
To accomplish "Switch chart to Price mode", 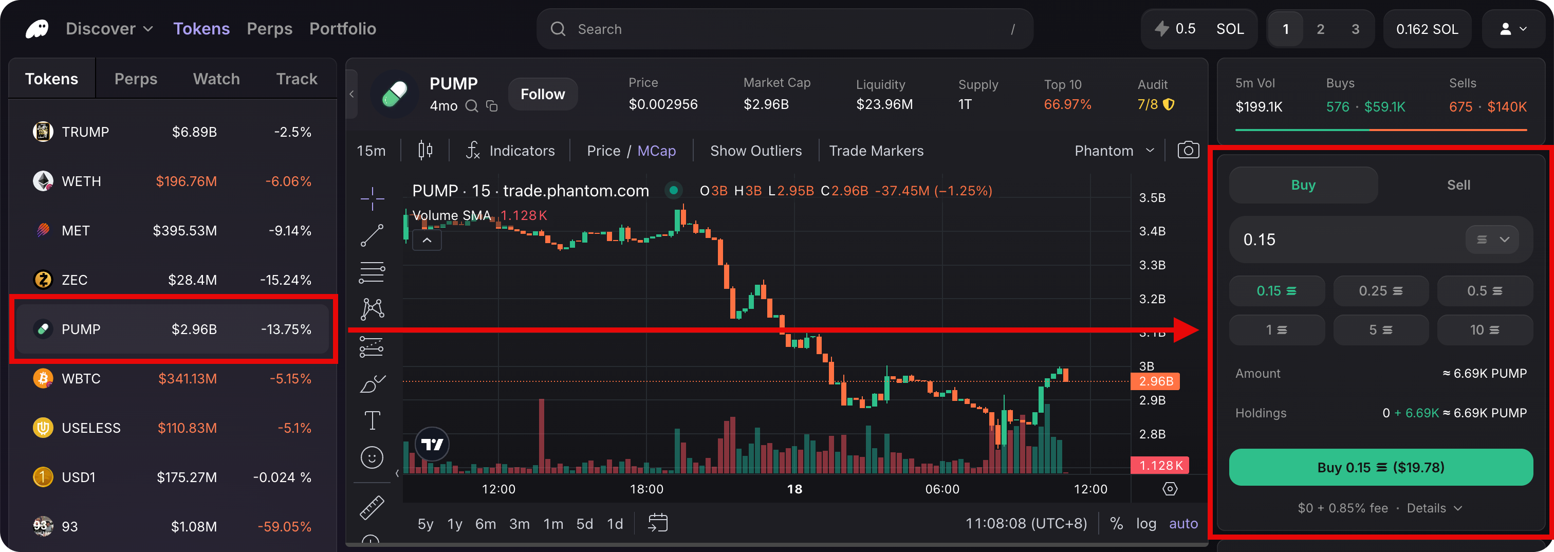I will pyautogui.click(x=603, y=150).
